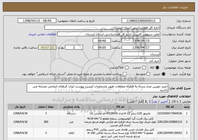198x140 pixels.
Task: Click item code 2281200599130002
Action: pos(170,133)
